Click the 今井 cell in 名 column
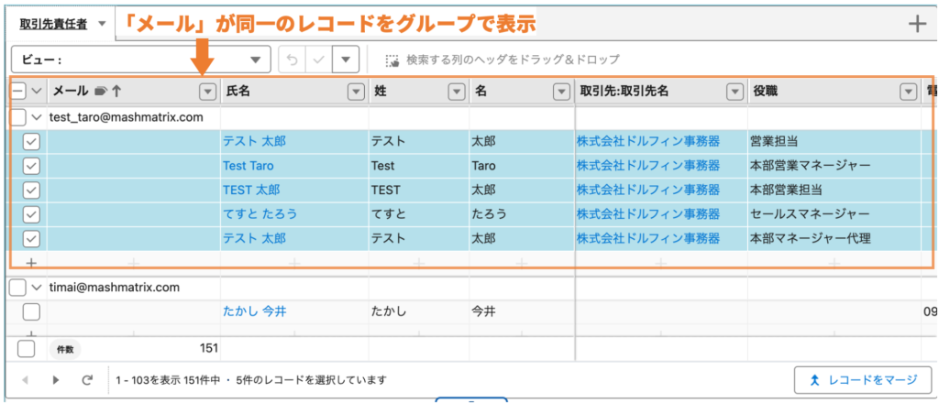 pyautogui.click(x=522, y=311)
